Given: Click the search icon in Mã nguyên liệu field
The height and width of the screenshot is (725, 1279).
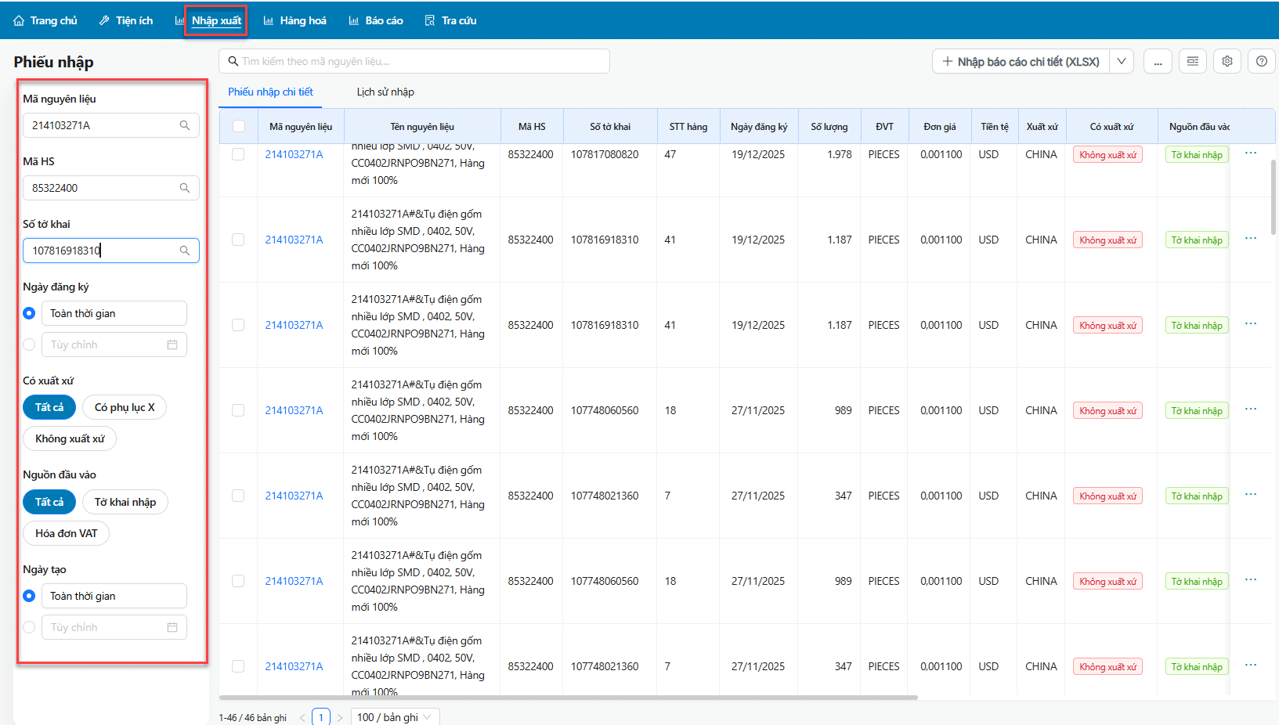Looking at the screenshot, I should pos(185,125).
